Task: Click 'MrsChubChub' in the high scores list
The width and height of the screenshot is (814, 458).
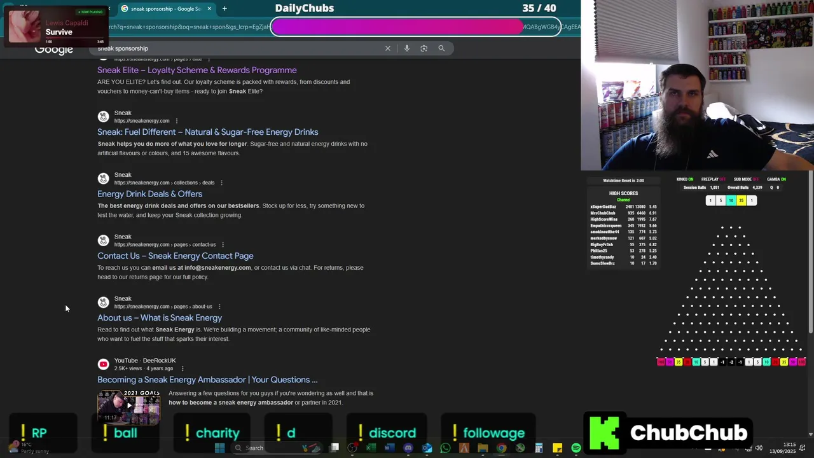Action: (602, 213)
